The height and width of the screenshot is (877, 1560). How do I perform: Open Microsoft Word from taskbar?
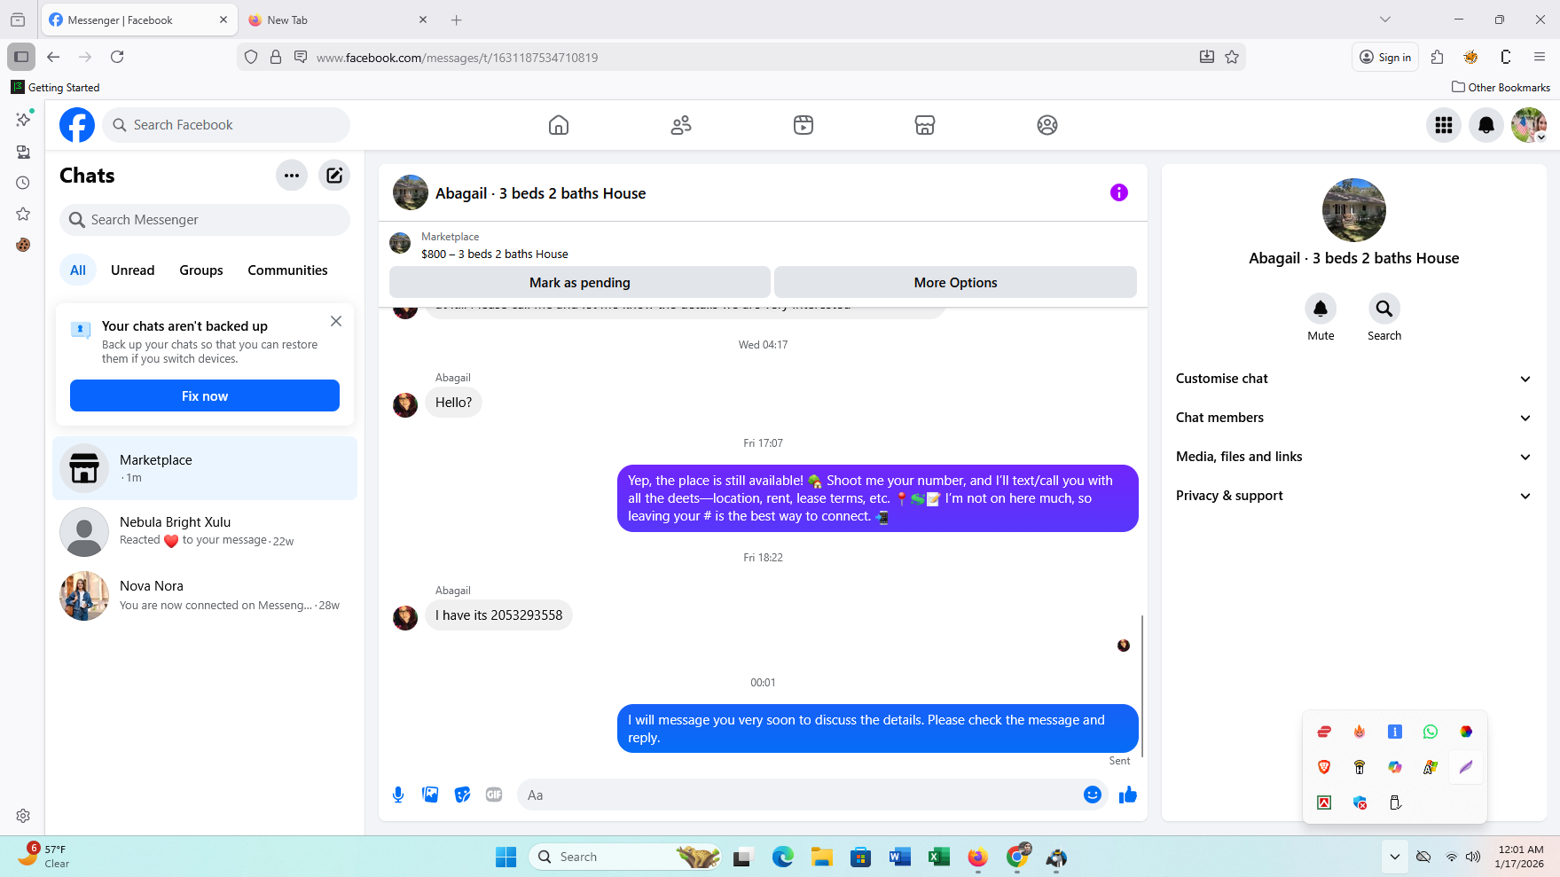(899, 857)
